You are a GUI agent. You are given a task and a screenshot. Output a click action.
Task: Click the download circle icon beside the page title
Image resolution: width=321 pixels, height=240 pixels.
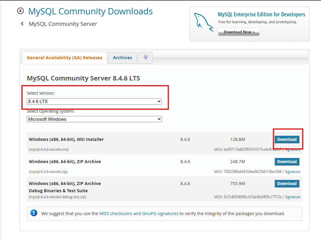pos(20,11)
